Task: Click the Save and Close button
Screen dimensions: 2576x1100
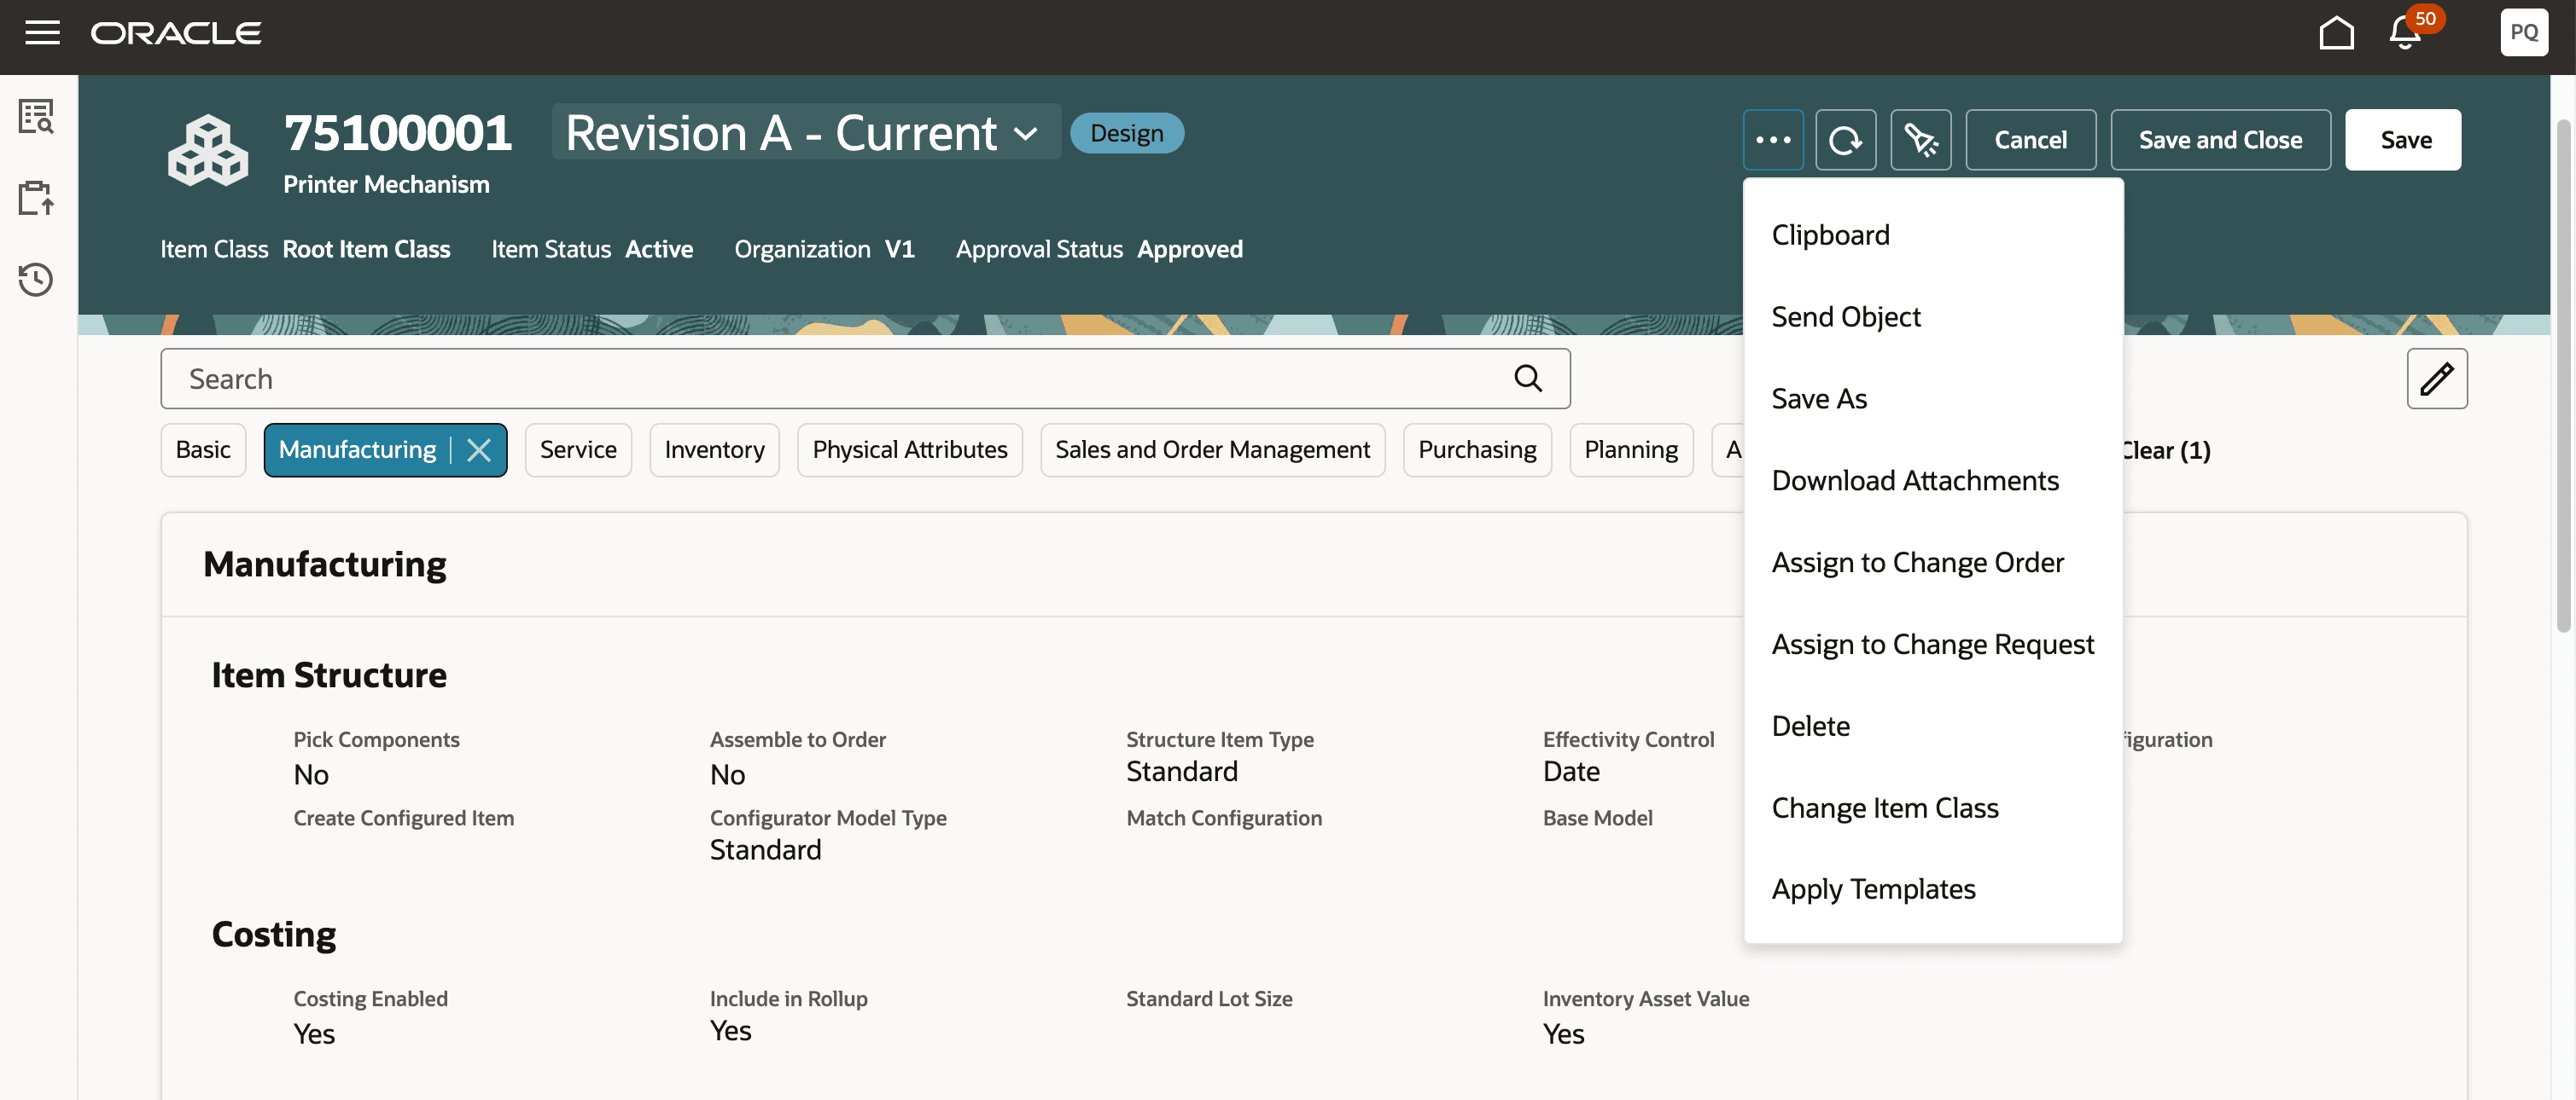Action: (x=2220, y=140)
